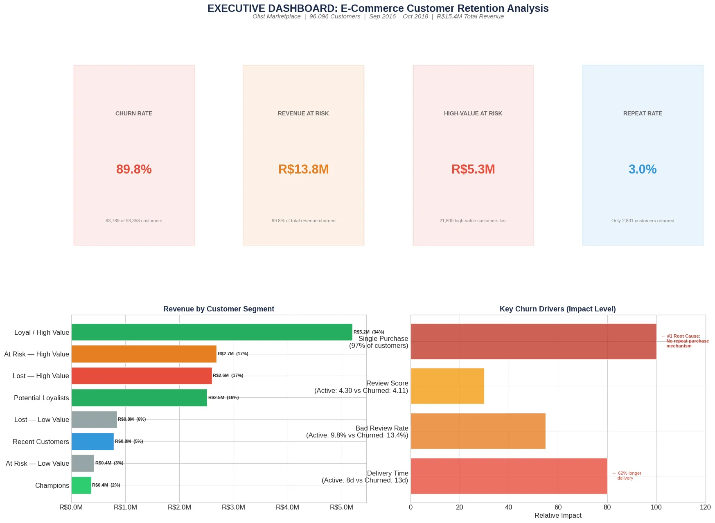Click '21,800 high-value customers lost' caption

pyautogui.click(x=473, y=221)
